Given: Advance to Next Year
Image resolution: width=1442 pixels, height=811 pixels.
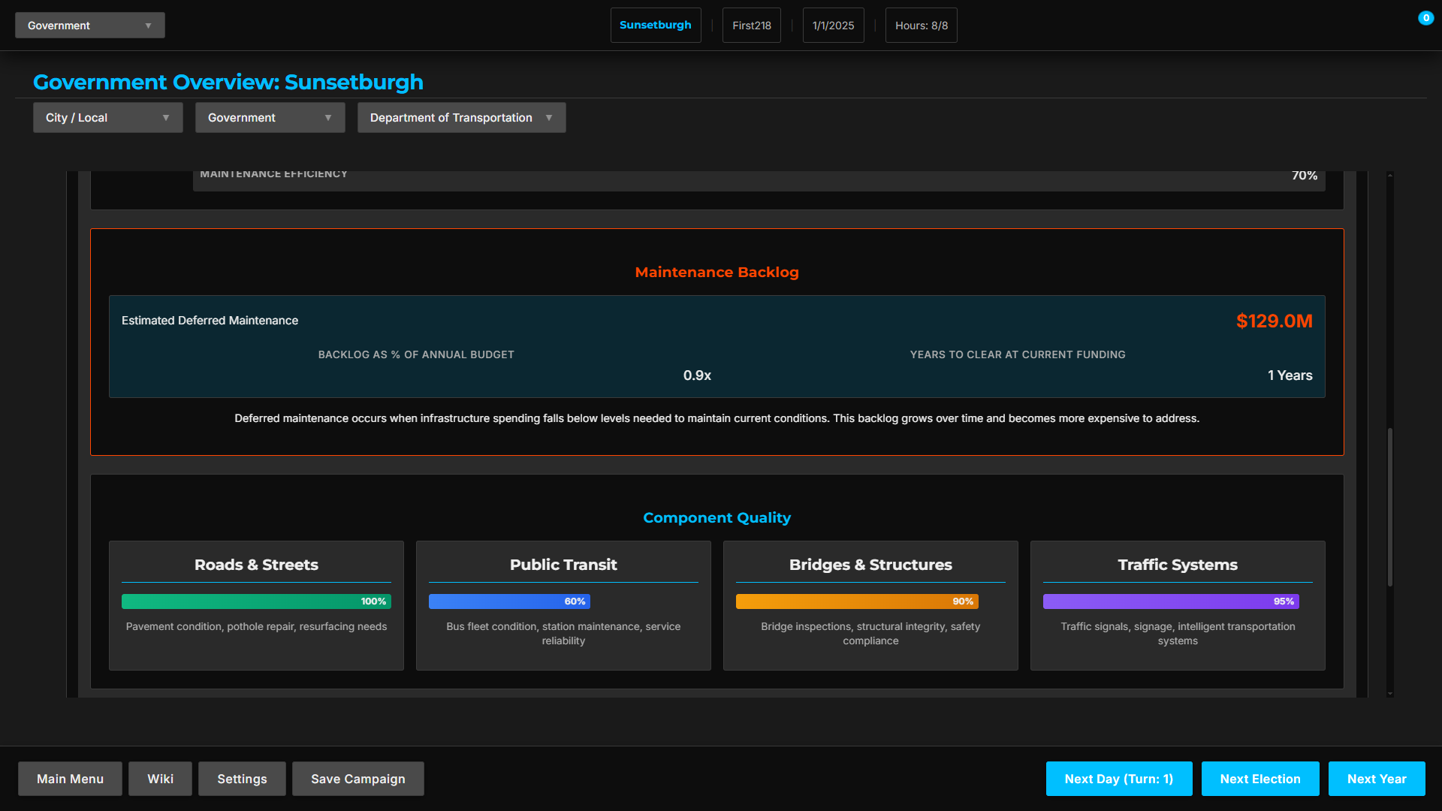Looking at the screenshot, I should click(1376, 779).
